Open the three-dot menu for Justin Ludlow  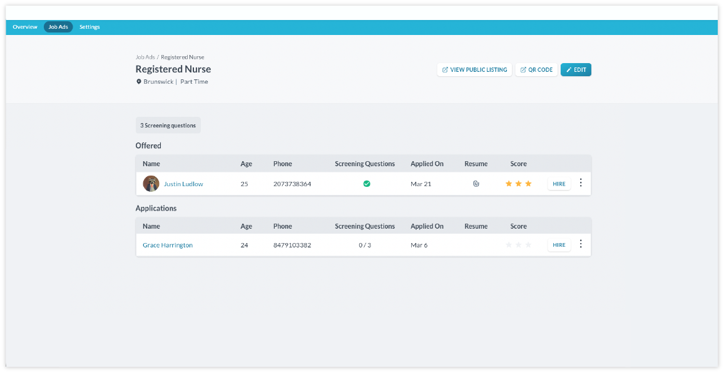581,183
